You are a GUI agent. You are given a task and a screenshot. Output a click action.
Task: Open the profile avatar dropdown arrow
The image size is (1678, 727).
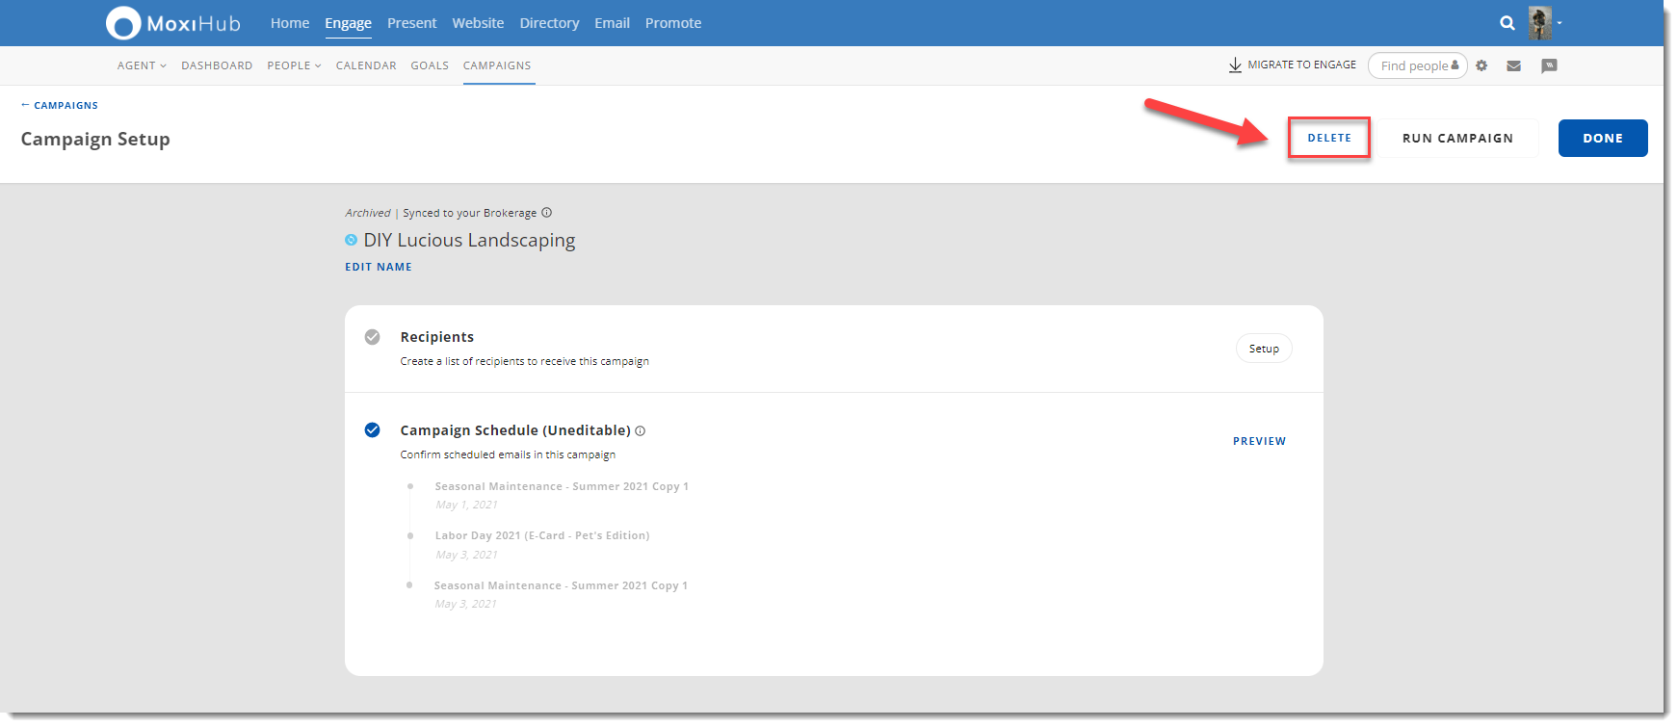[1560, 23]
